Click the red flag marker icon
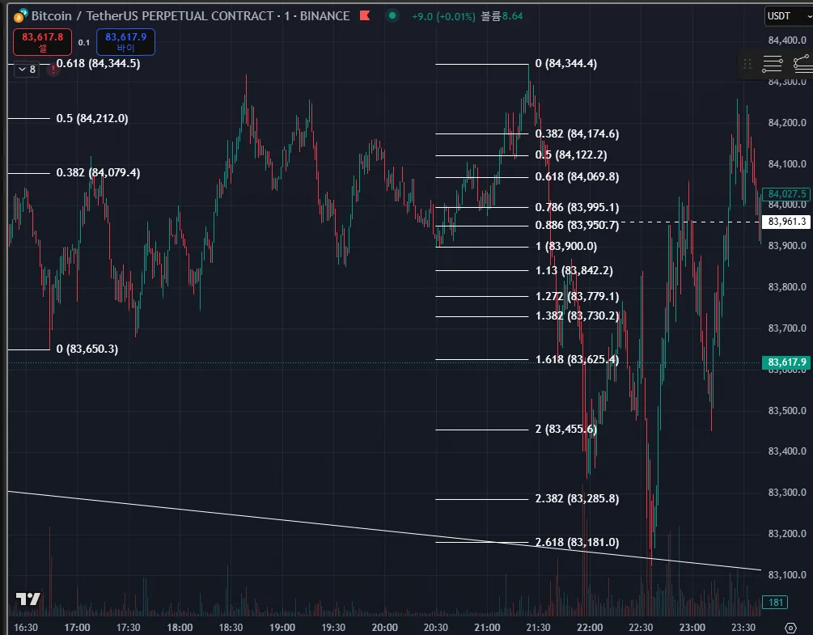 [x=365, y=16]
